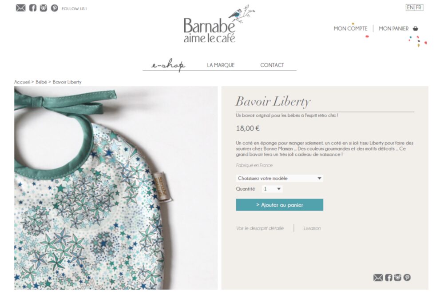Open MON COMPTE link
The height and width of the screenshot is (295, 444).
click(x=350, y=28)
